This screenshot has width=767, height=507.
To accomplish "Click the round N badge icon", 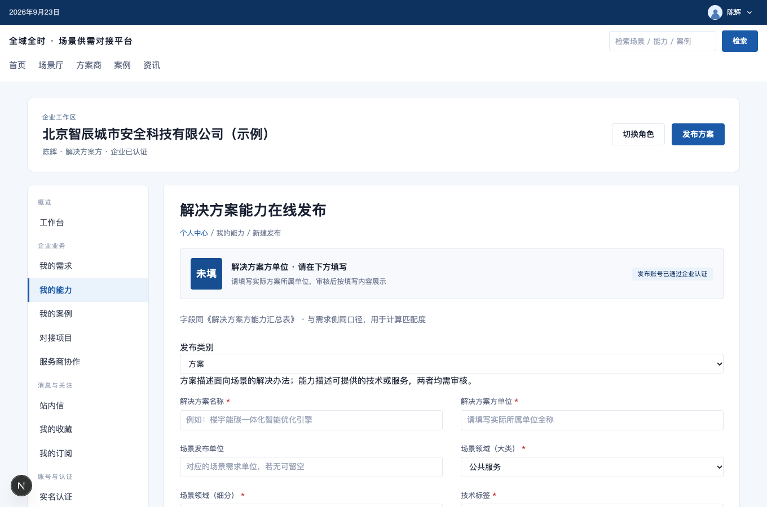I will [x=21, y=486].
